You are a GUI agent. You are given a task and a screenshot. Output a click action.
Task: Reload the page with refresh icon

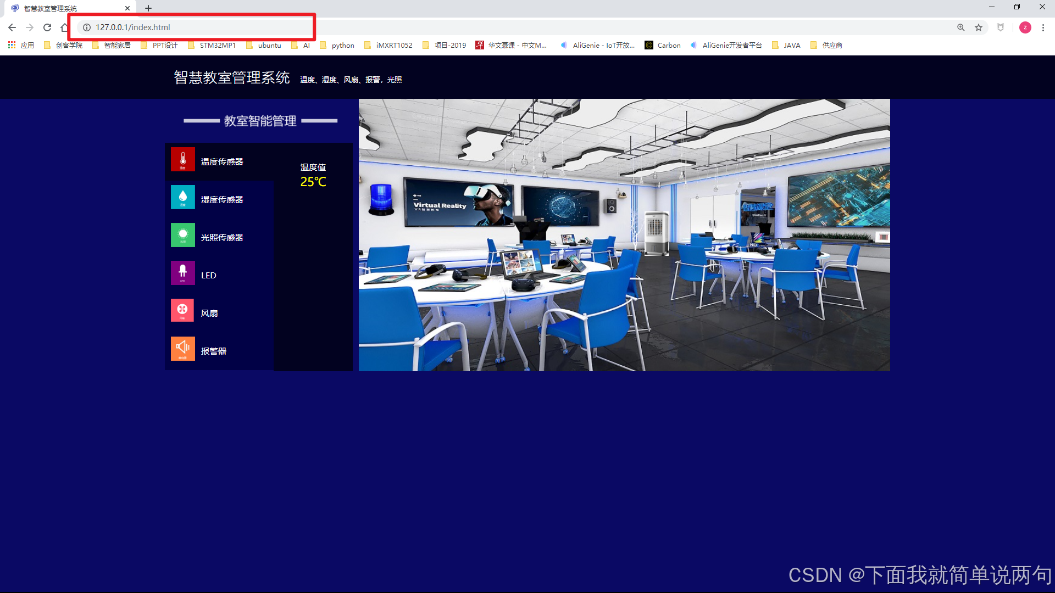click(x=47, y=27)
